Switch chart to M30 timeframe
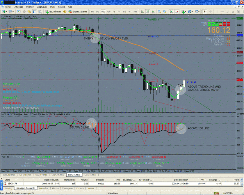Screen dimensions: 244x195 point(109,12)
